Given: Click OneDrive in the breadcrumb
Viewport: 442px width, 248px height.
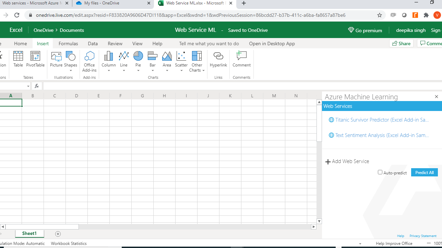Looking at the screenshot, I should point(44,30).
